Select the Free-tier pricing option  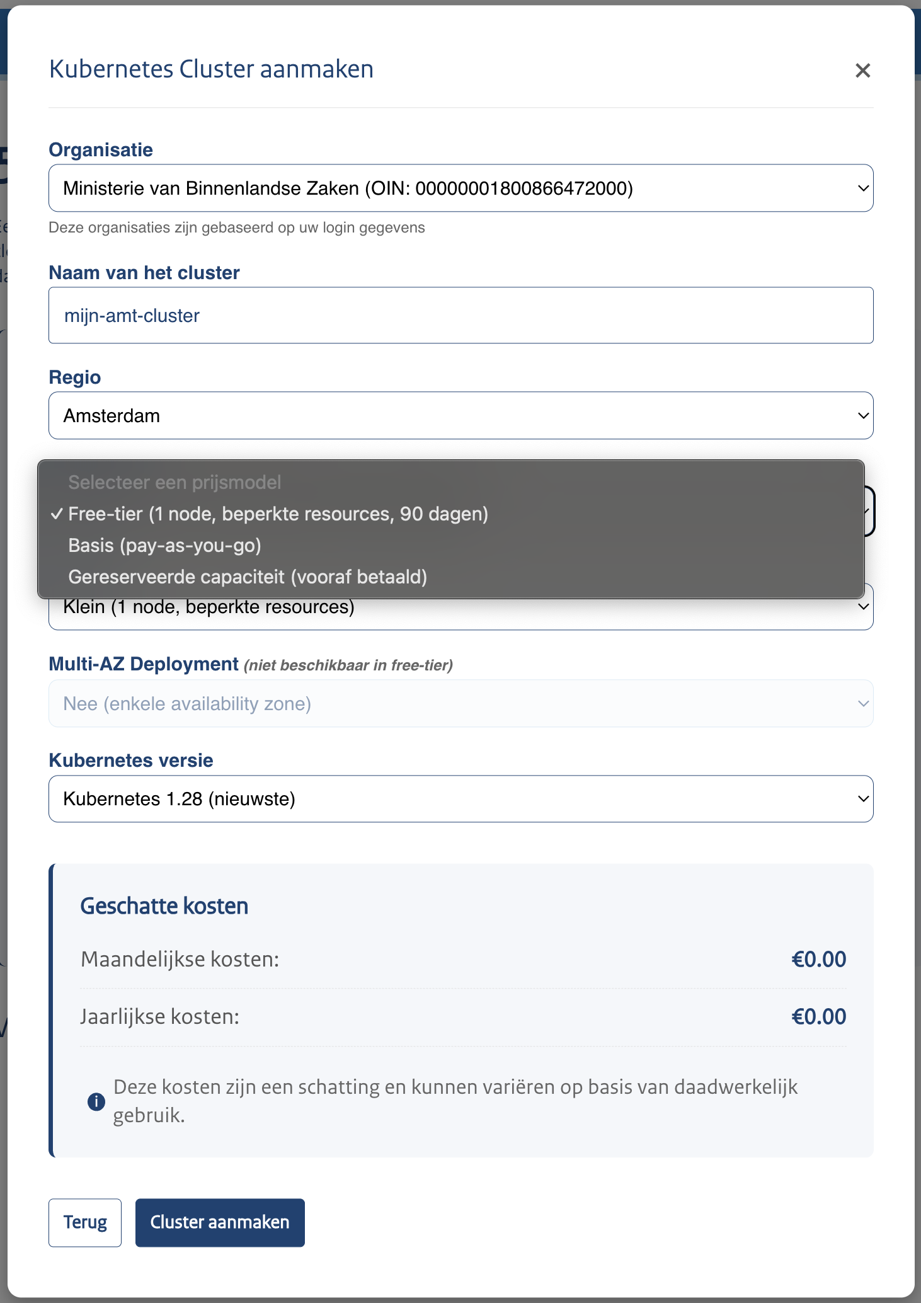pyautogui.click(x=278, y=514)
